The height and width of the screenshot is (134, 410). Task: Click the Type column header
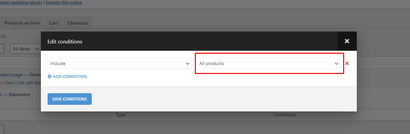[121, 115]
